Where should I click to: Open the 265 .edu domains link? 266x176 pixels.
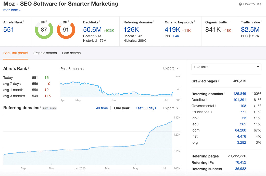click(x=243, y=124)
